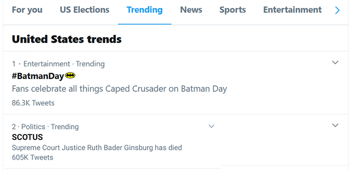The height and width of the screenshot is (171, 354).
Task: Show more tabs with the right arrow
Action: pos(337,10)
